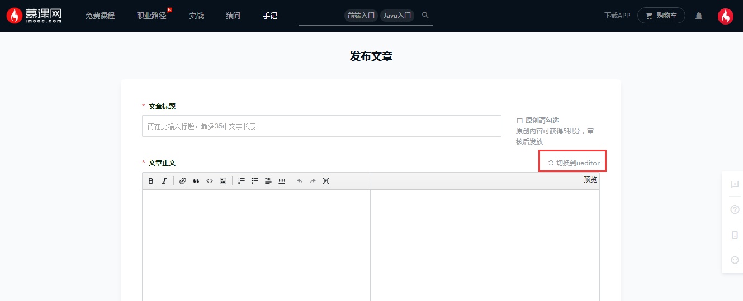This screenshot has height=301, width=743.
Task: Open the 实战 menu item
Action: (x=196, y=16)
